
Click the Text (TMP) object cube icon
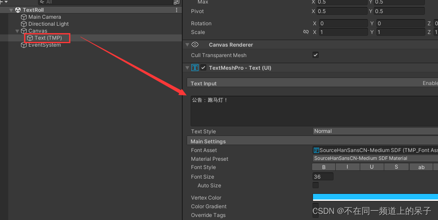click(30, 38)
